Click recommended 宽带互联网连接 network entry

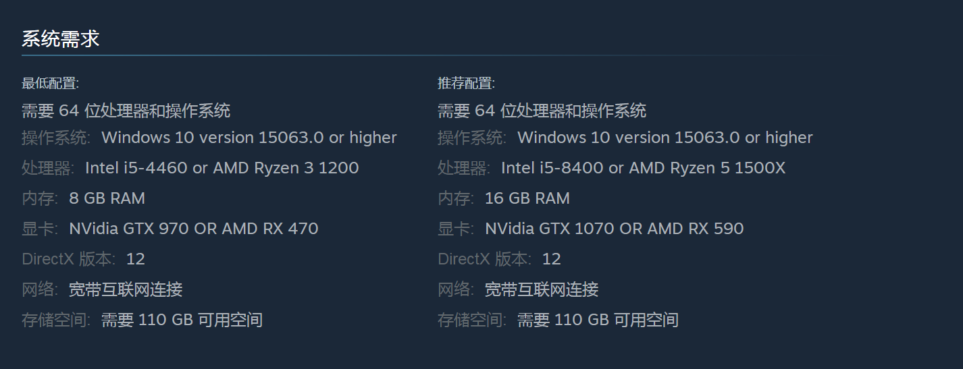(542, 290)
